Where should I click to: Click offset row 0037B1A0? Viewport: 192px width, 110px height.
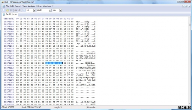point(9,29)
